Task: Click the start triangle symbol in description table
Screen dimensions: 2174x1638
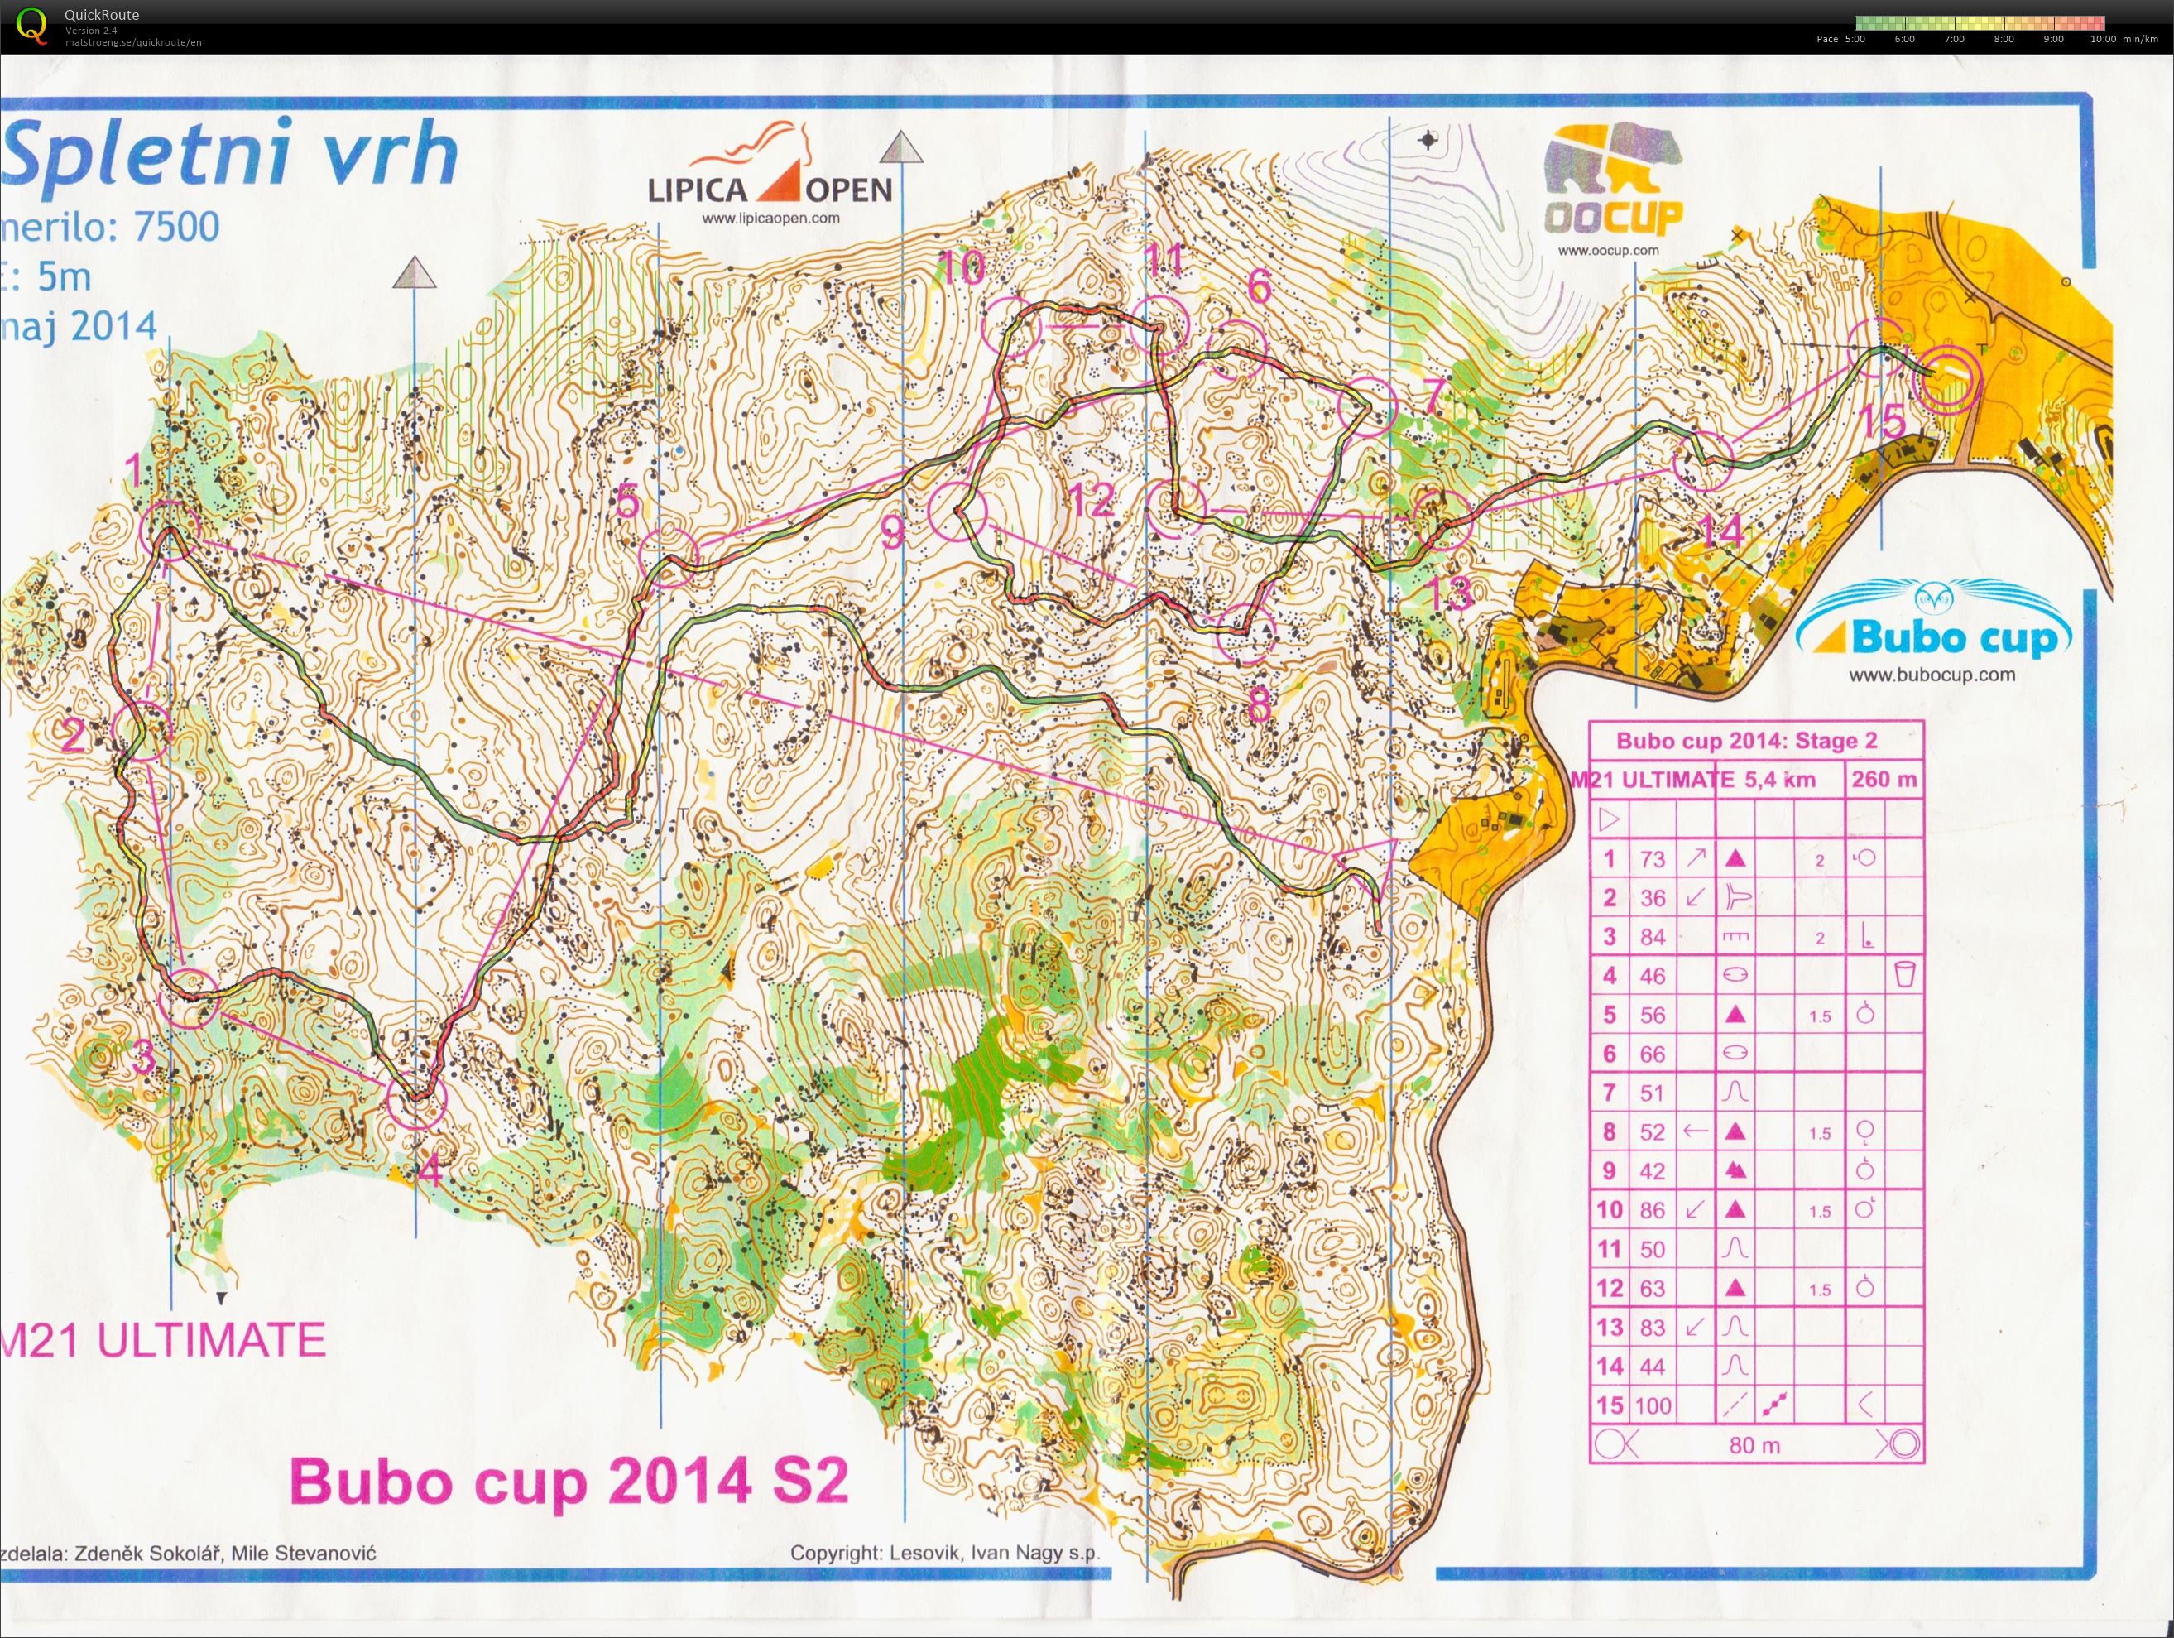Action: coord(1609,818)
